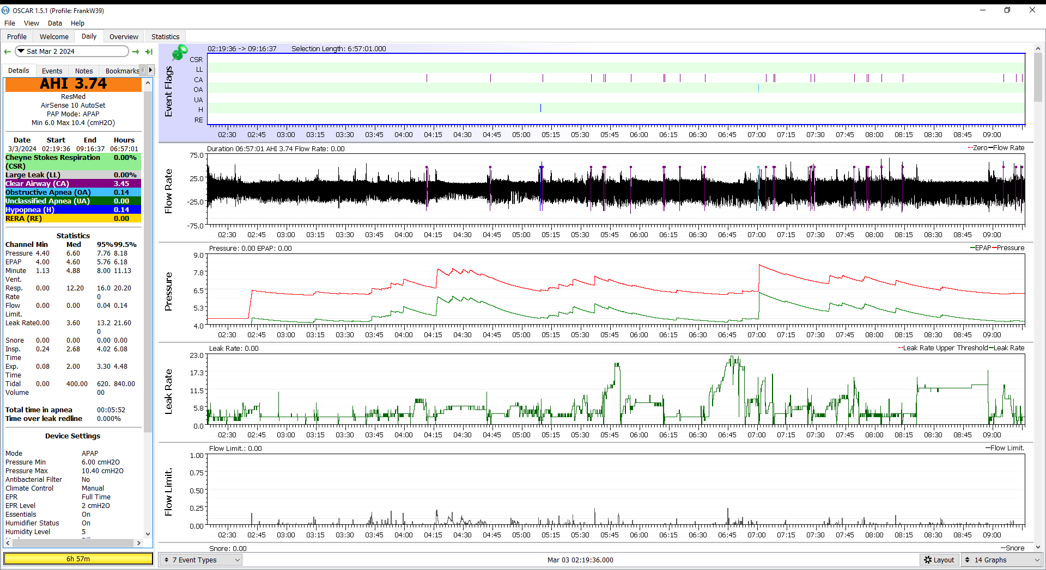Go to the next day with the right arrow
This screenshot has height=570, width=1046.
click(x=136, y=52)
